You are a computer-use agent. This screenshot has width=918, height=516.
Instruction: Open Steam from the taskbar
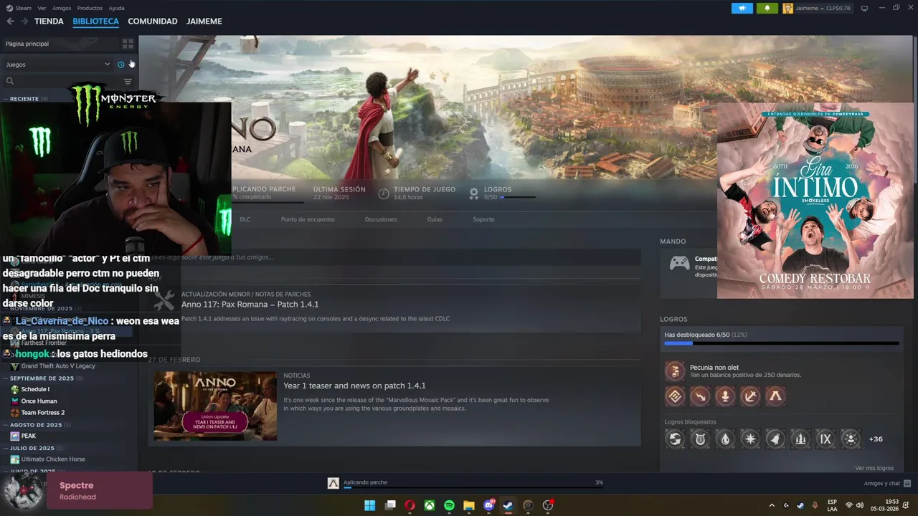[508, 505]
